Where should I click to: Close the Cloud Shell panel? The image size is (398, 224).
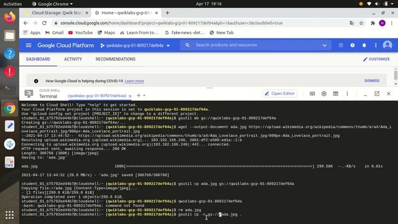click(389, 94)
